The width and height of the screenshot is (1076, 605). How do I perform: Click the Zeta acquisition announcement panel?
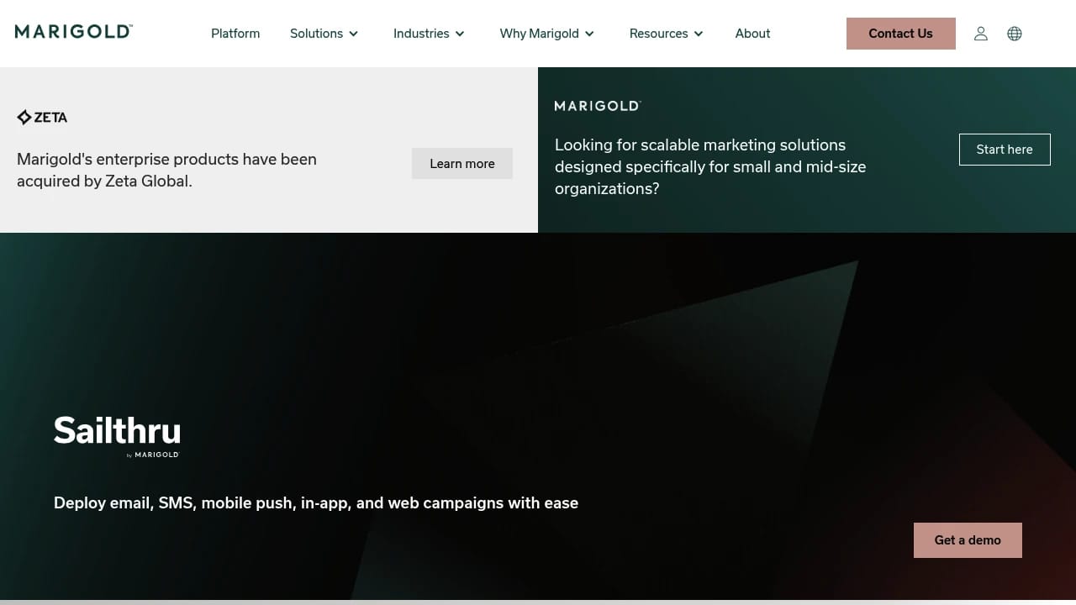click(x=269, y=150)
